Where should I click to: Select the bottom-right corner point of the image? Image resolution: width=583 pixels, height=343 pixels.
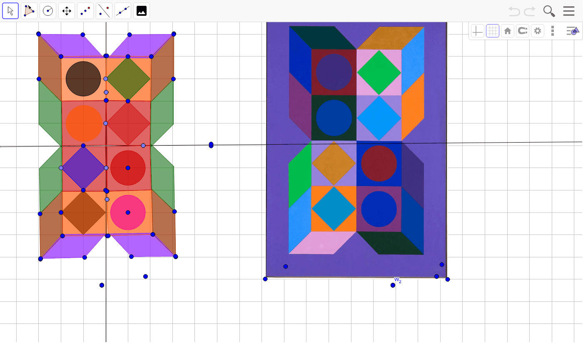[x=448, y=279]
